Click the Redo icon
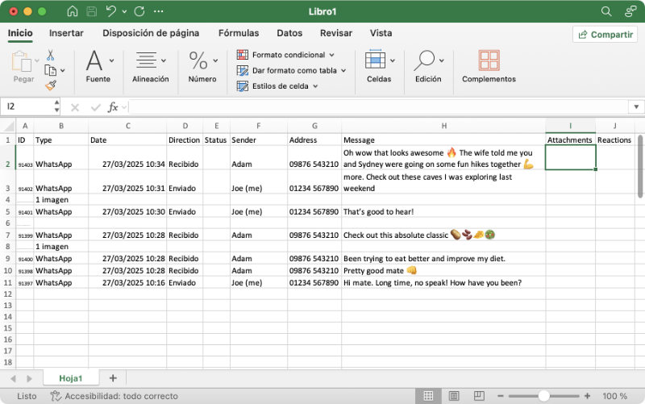Screen dimensions: 645x404 (x=139, y=11)
